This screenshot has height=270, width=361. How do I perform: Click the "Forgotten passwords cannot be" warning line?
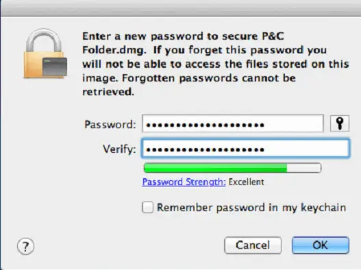tap(209, 78)
